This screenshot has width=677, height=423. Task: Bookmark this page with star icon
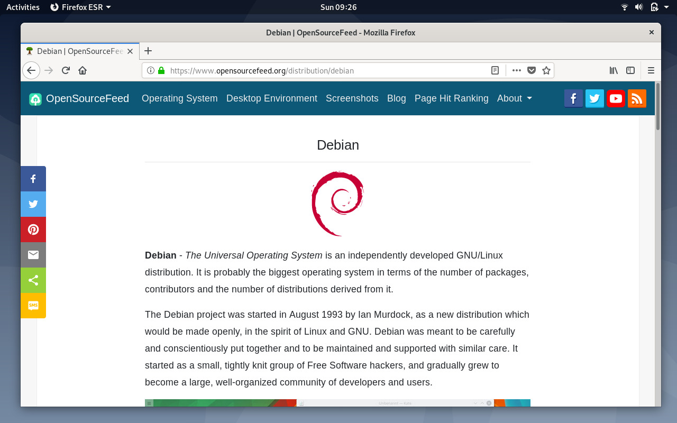(546, 70)
